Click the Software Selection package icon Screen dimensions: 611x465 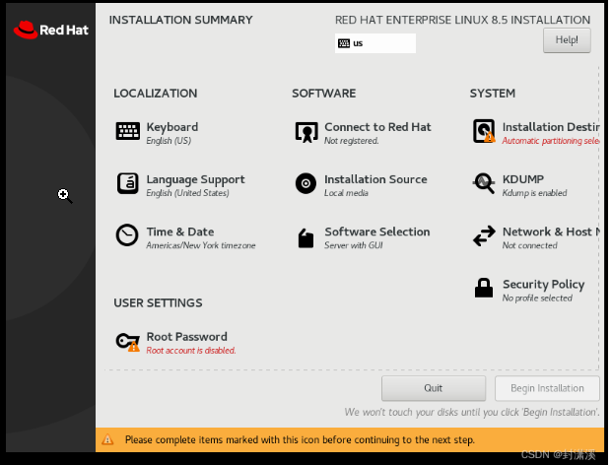[306, 236]
